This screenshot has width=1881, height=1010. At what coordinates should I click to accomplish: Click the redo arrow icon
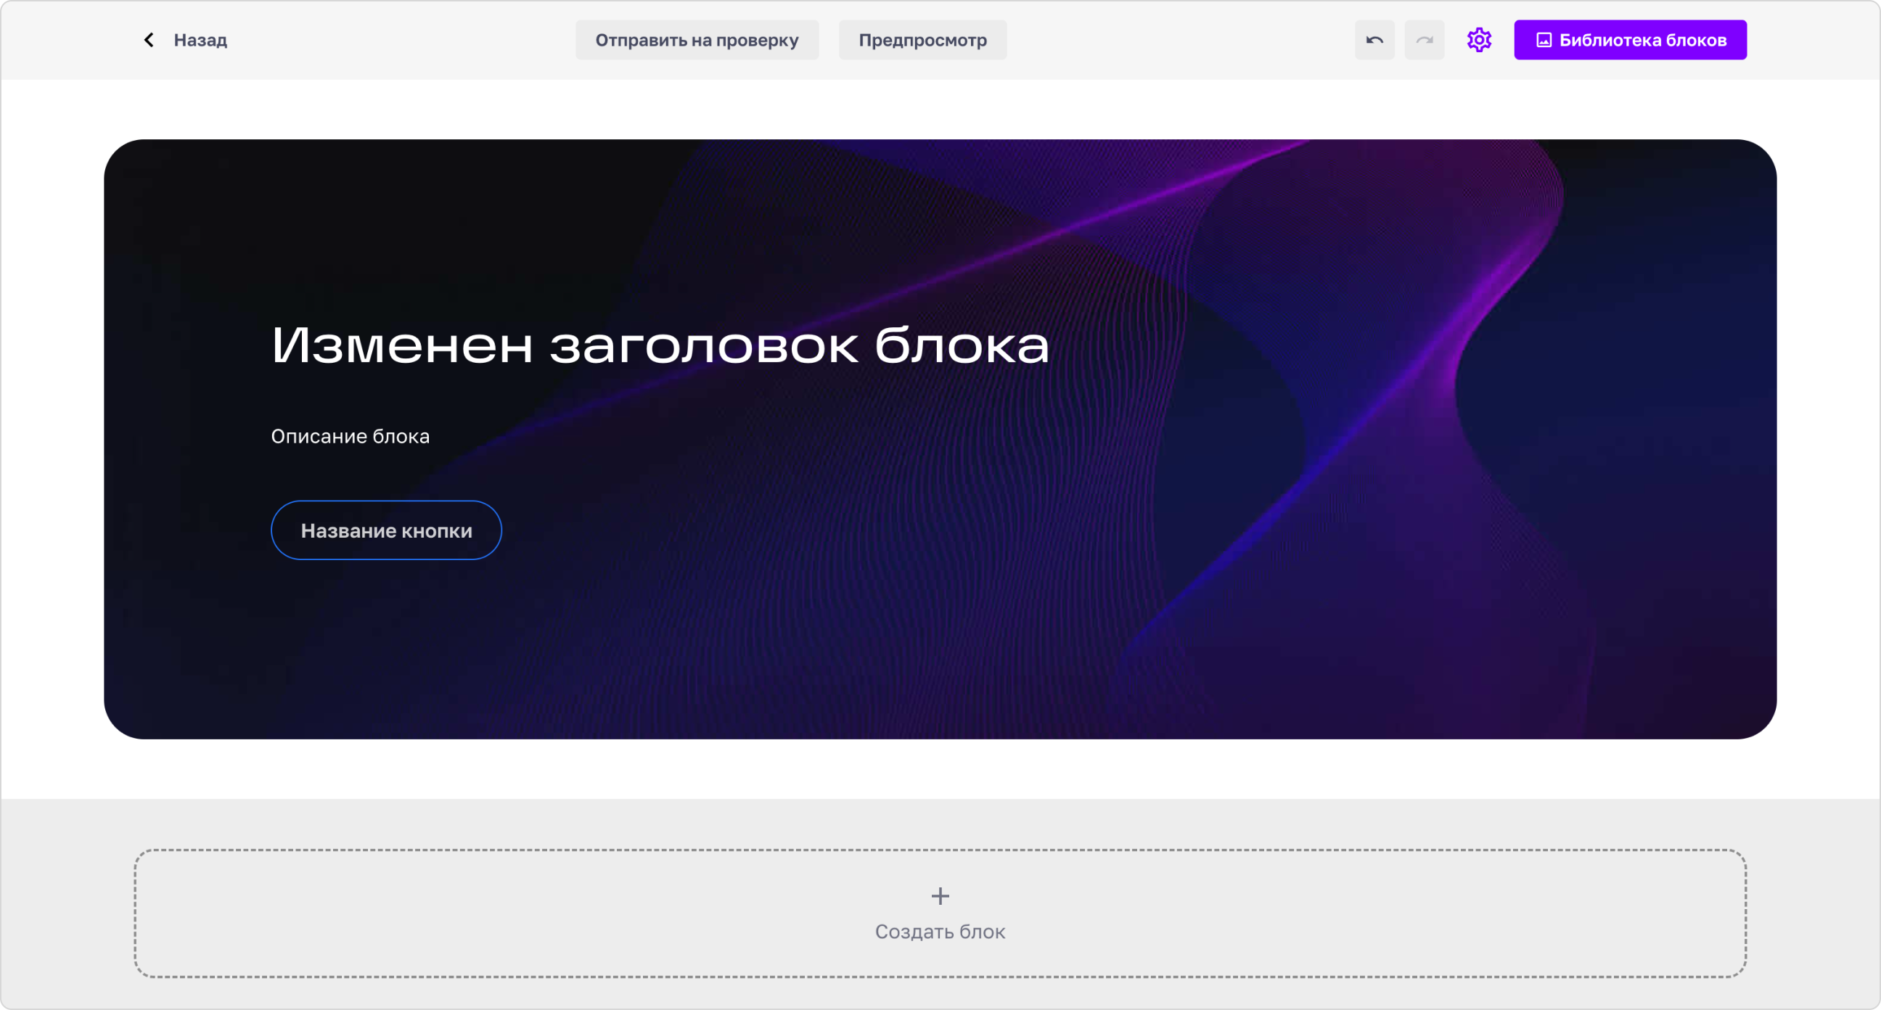[1424, 40]
